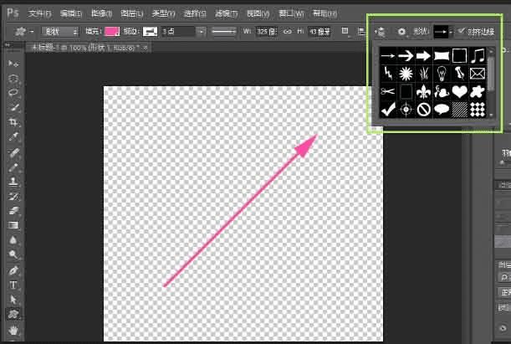This screenshot has height=344, width=511.
Task: Open the 窗口 (Window) menu
Action: 291,13
